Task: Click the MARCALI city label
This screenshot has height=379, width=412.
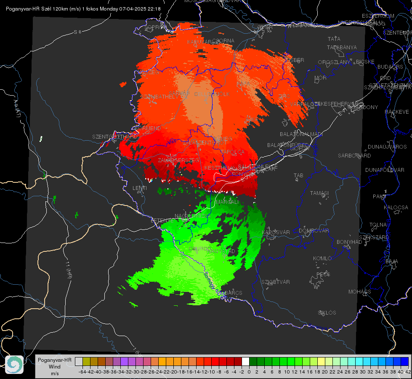Action: click(x=227, y=202)
